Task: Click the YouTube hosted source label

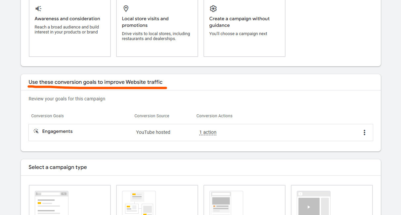Action: pos(153,132)
